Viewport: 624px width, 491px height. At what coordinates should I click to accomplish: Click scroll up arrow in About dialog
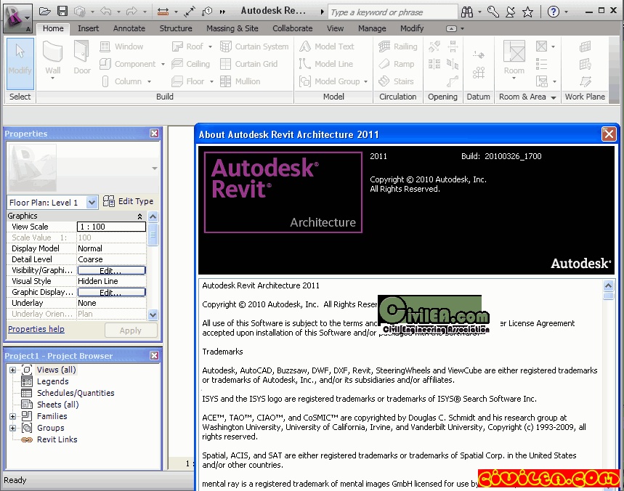[x=608, y=285]
